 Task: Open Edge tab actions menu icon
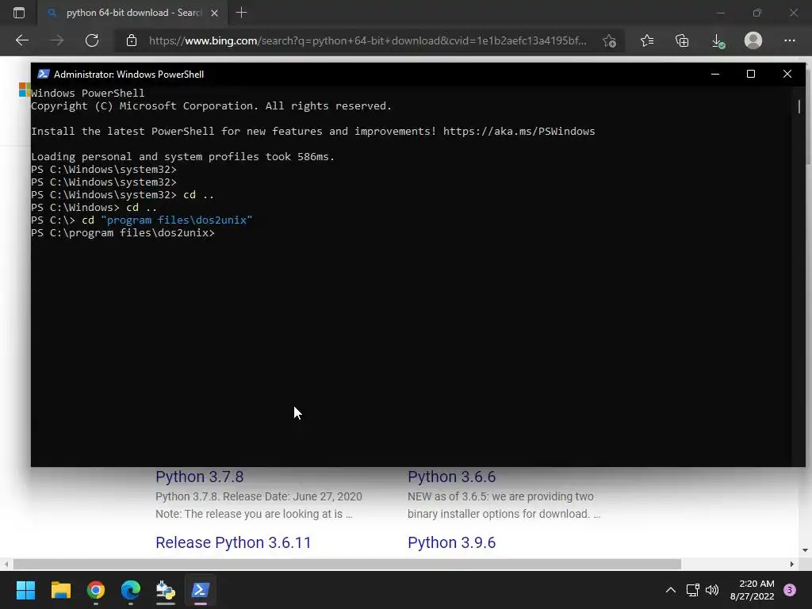click(x=19, y=13)
